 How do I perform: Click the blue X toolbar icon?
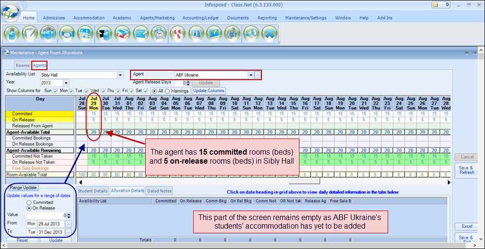coord(269,34)
